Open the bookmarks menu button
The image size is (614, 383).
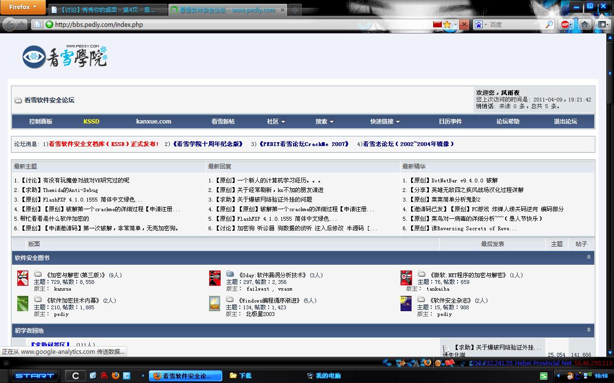[x=603, y=24]
